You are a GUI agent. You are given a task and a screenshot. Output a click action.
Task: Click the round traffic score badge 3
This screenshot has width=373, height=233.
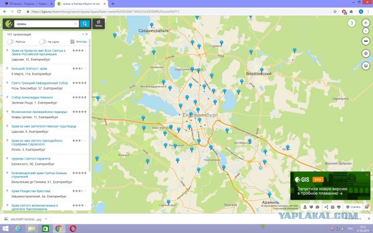click(x=351, y=23)
